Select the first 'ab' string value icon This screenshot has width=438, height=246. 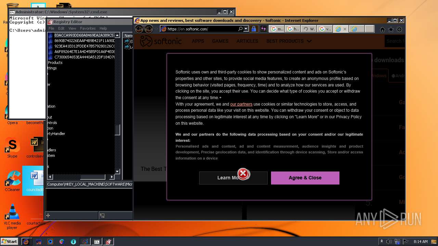(x=127, y=41)
